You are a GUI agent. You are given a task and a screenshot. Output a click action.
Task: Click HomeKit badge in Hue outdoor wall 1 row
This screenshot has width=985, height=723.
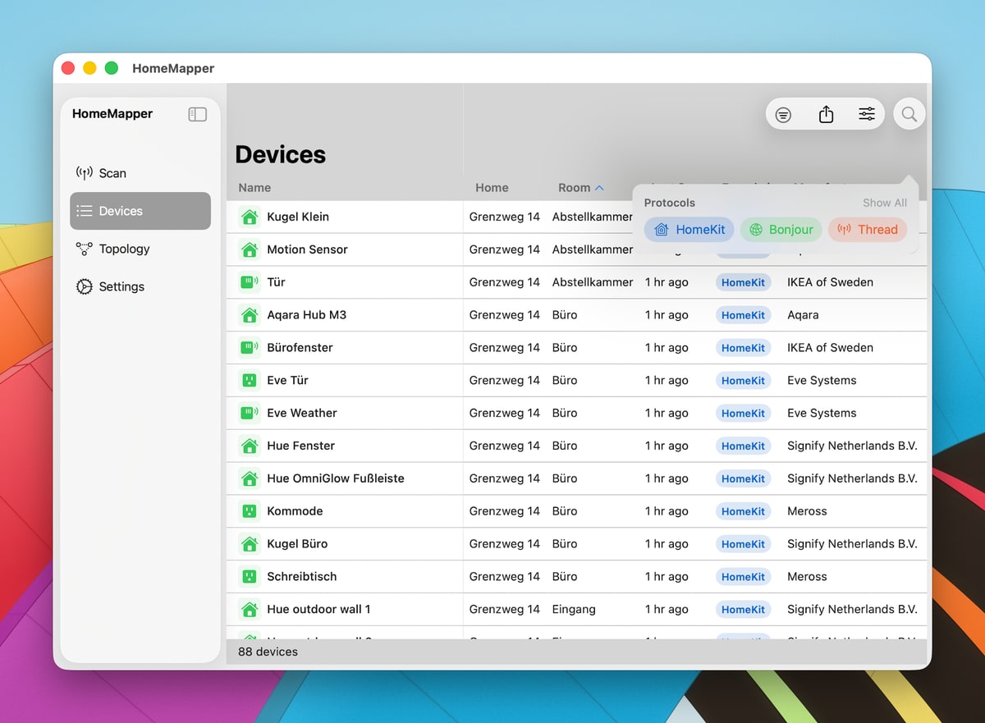tap(743, 610)
